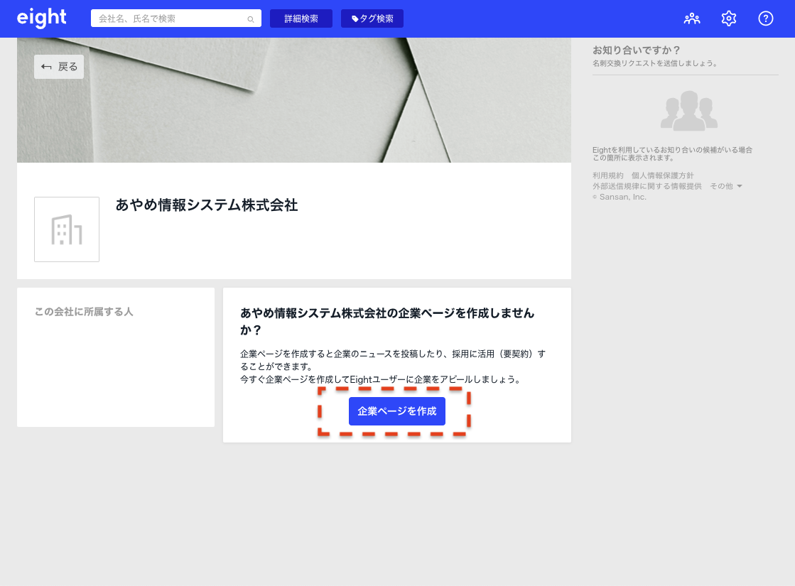The width and height of the screenshot is (795, 586).
Task: Go back with the 戻る button
Action: tap(59, 66)
